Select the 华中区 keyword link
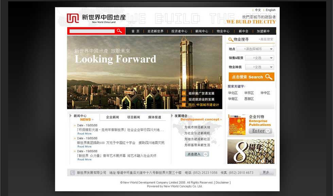This screenshot has height=196, width=333. (x=265, y=93)
